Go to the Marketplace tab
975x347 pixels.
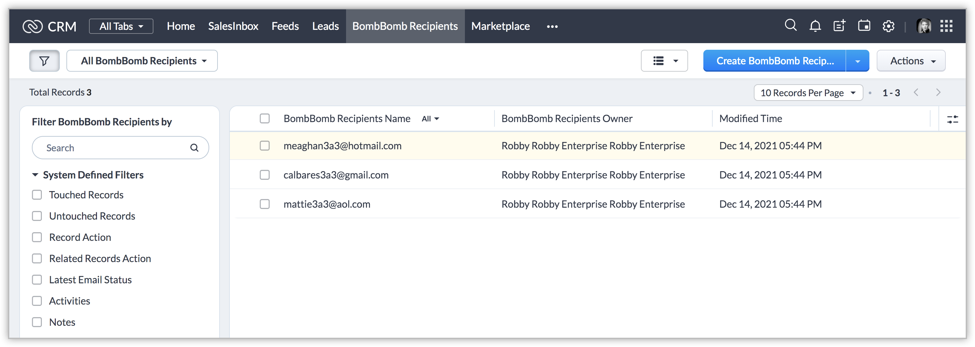pyautogui.click(x=500, y=26)
